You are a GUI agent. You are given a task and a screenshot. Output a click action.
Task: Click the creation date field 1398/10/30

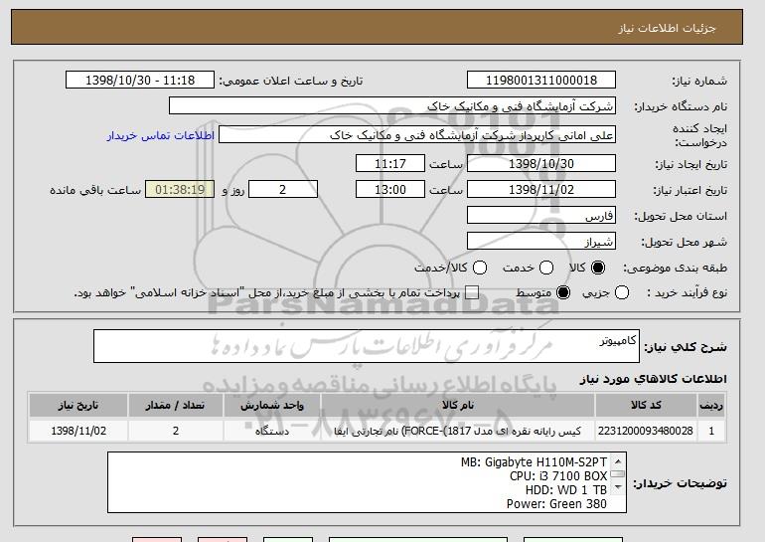pyautogui.click(x=541, y=163)
